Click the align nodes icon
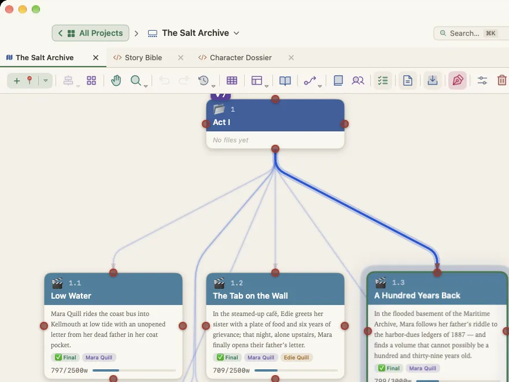Viewport: 509px width, 382px height. 68,80
